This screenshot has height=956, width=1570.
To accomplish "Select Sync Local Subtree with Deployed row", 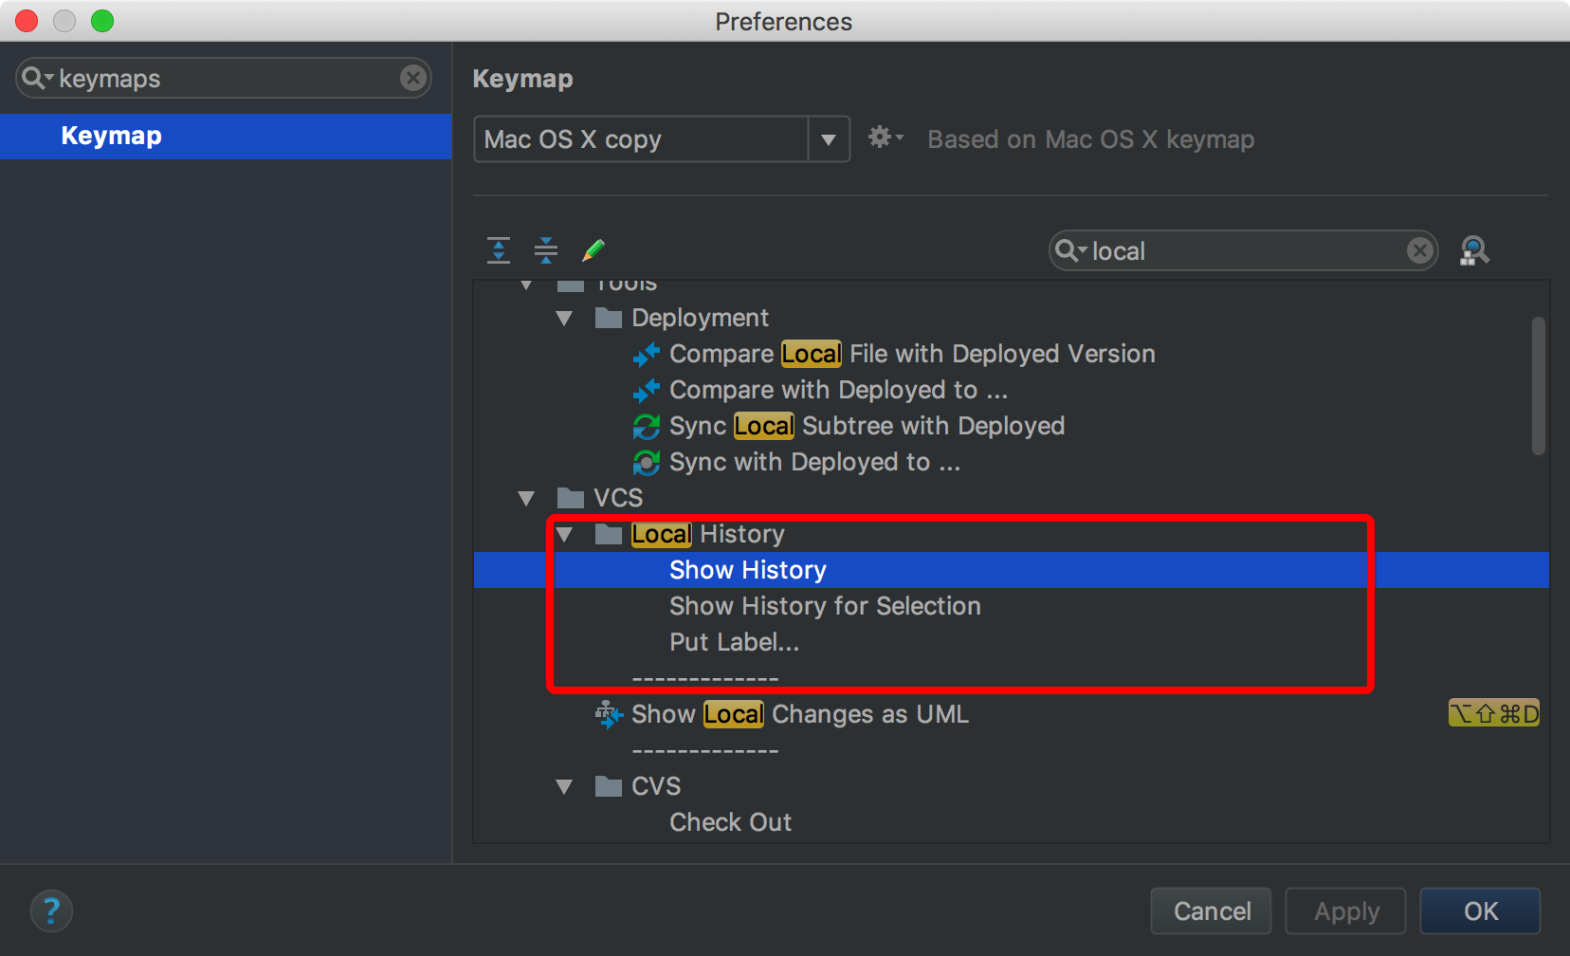I will [x=1012, y=426].
